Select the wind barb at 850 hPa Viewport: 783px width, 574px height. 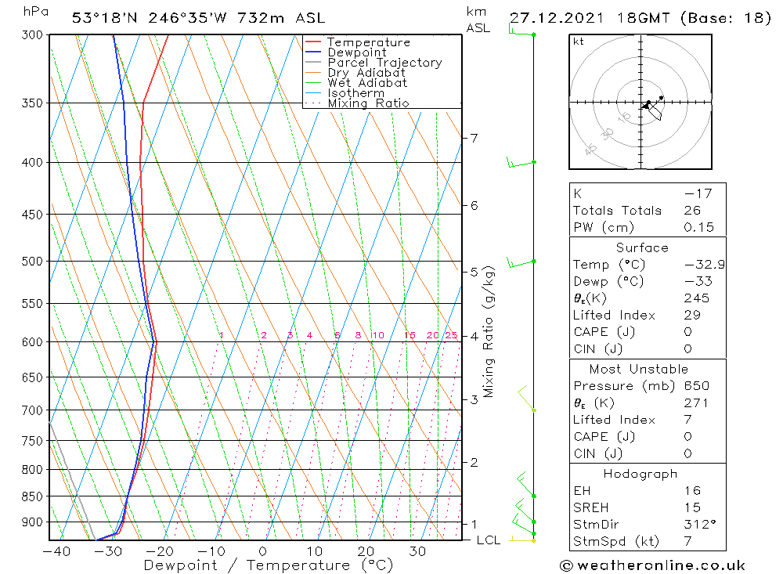526,485
